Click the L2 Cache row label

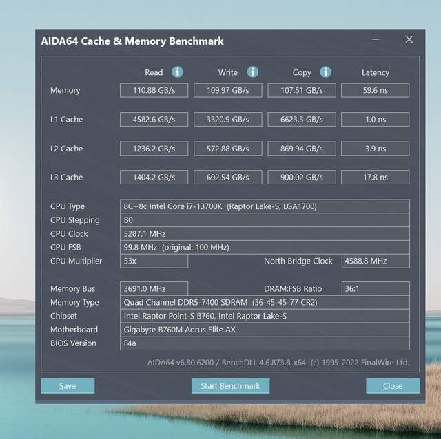[66, 149]
